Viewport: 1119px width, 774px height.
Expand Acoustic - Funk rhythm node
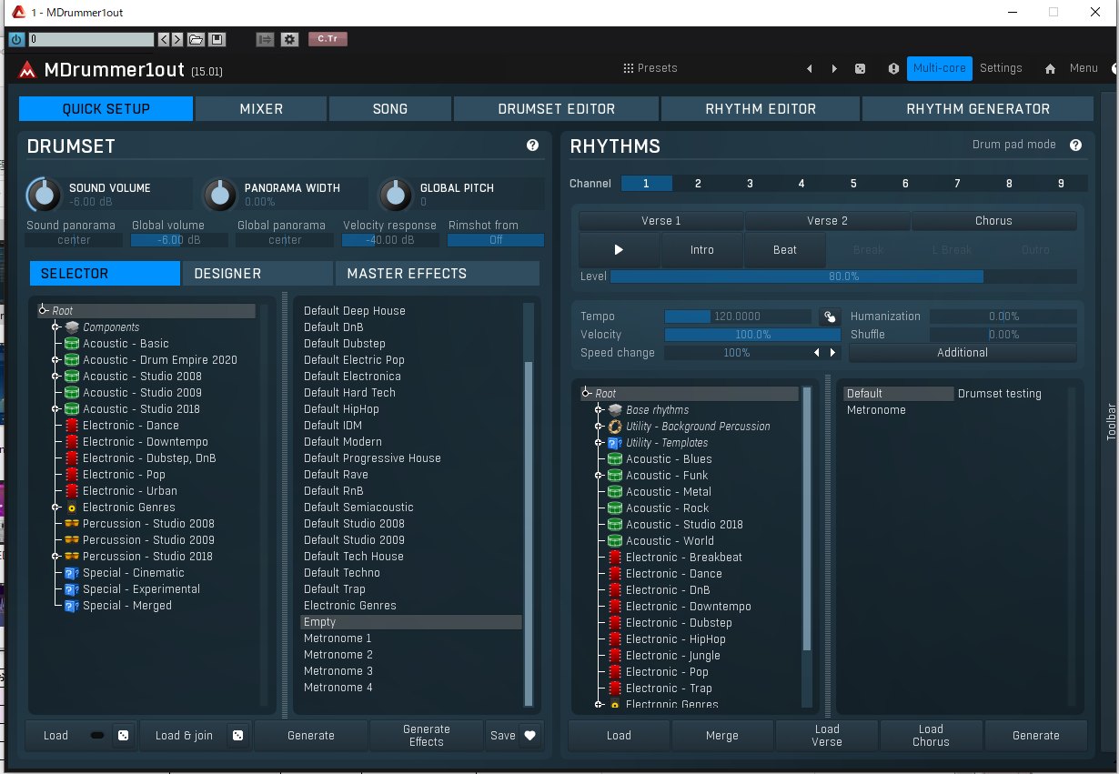tap(599, 476)
